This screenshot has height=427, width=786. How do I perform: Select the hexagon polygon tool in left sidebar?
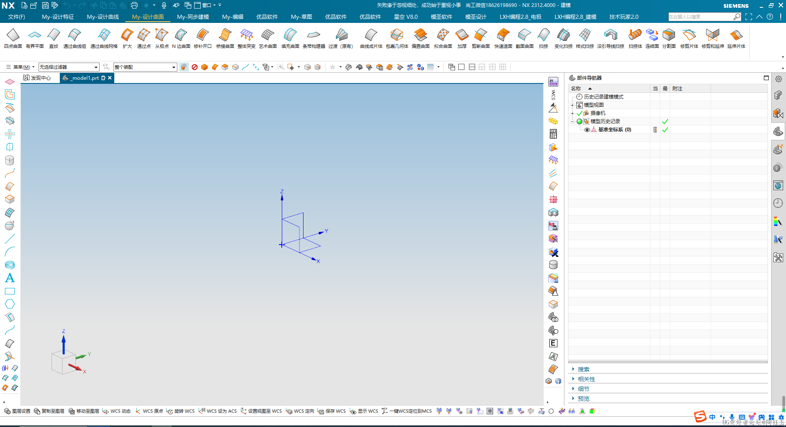pos(10,304)
